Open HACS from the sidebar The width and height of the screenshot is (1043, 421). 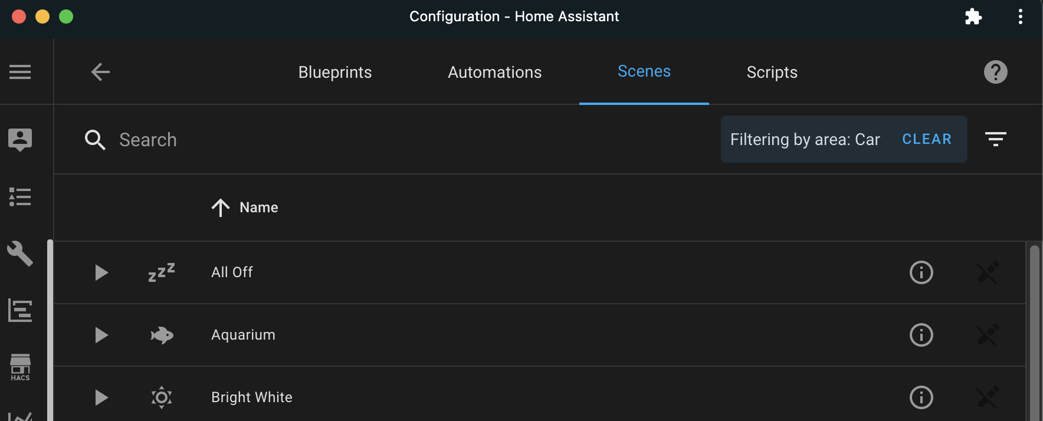(x=20, y=367)
